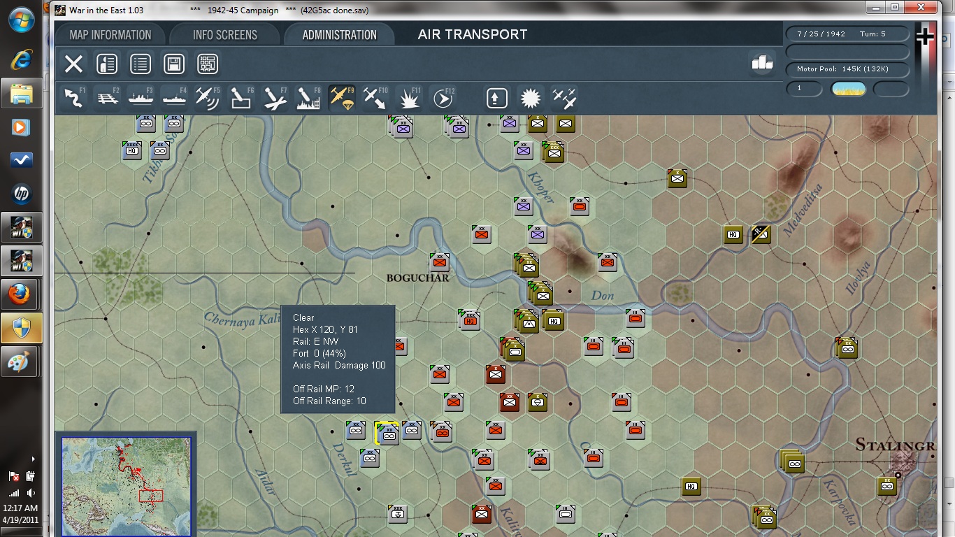The height and width of the screenshot is (537, 955).
Task: Launch Internet Explorer from the taskbar
Action: 21,59
